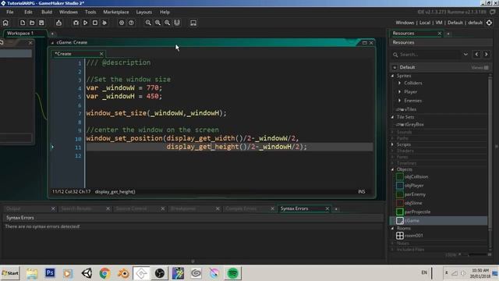The width and height of the screenshot is (499, 281).
Task: Collapse the Objects folder
Action: click(x=392, y=169)
